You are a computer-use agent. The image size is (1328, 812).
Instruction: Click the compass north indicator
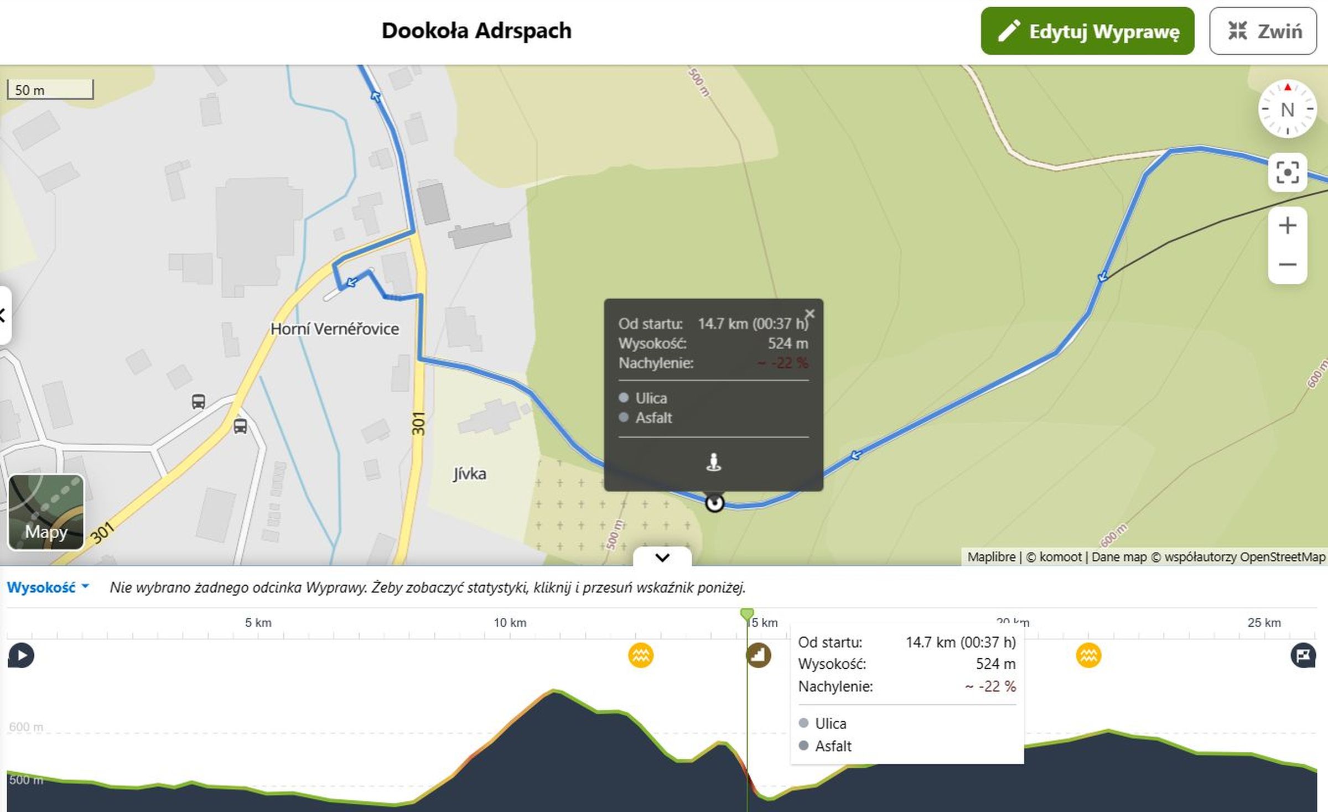click(1287, 109)
